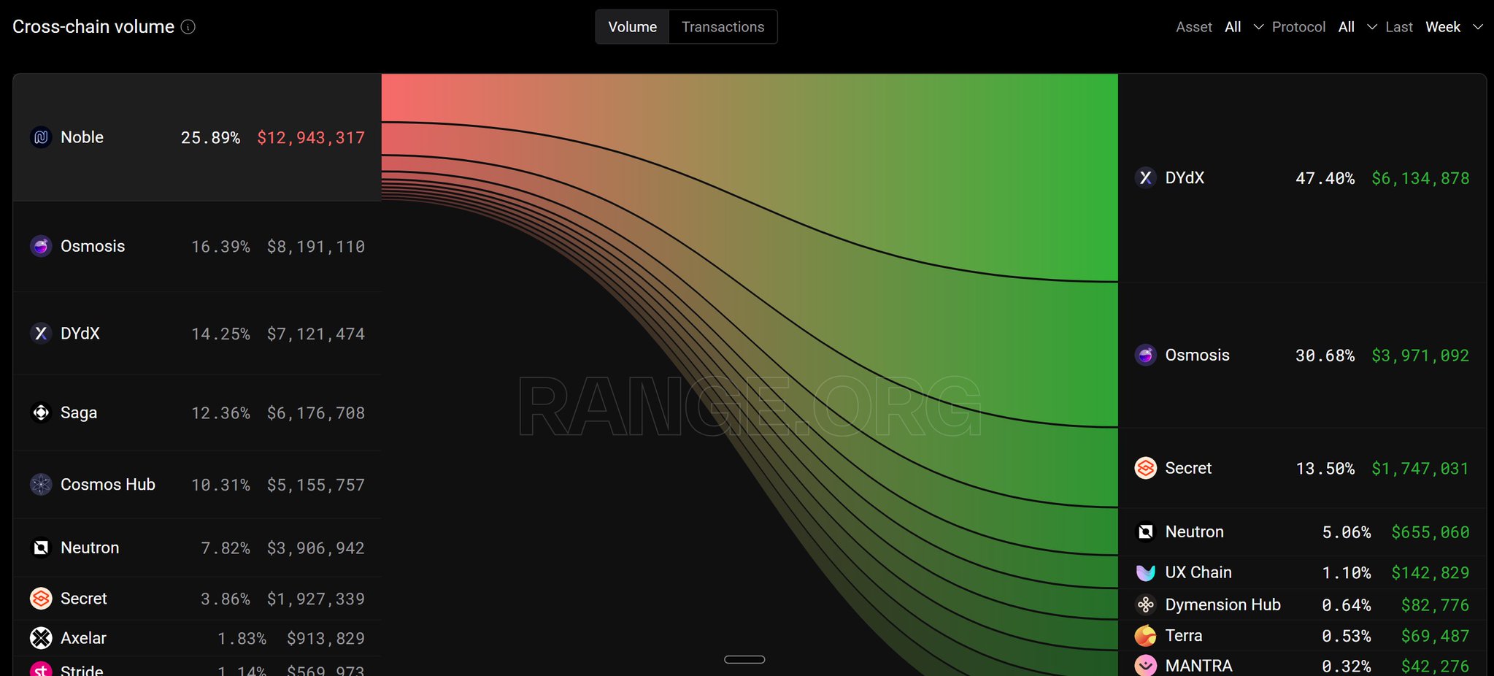Click the DYdX logo in the source list
Screen dimensions: 1494x676
click(41, 333)
